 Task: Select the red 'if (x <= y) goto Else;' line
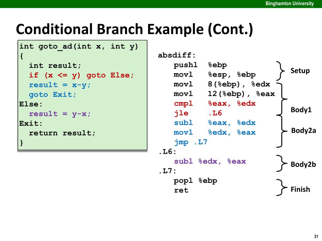[81, 75]
